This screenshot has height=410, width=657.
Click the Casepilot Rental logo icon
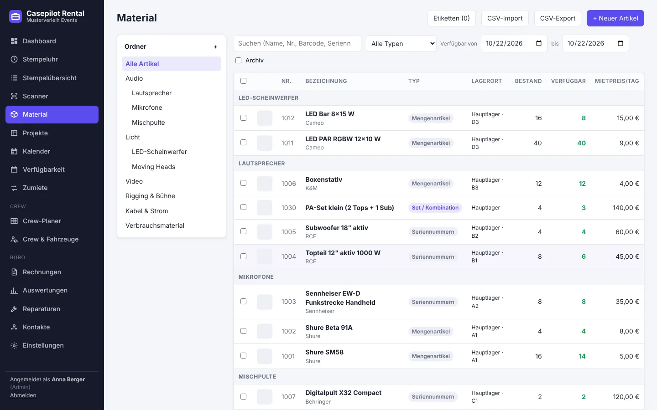pos(16,16)
